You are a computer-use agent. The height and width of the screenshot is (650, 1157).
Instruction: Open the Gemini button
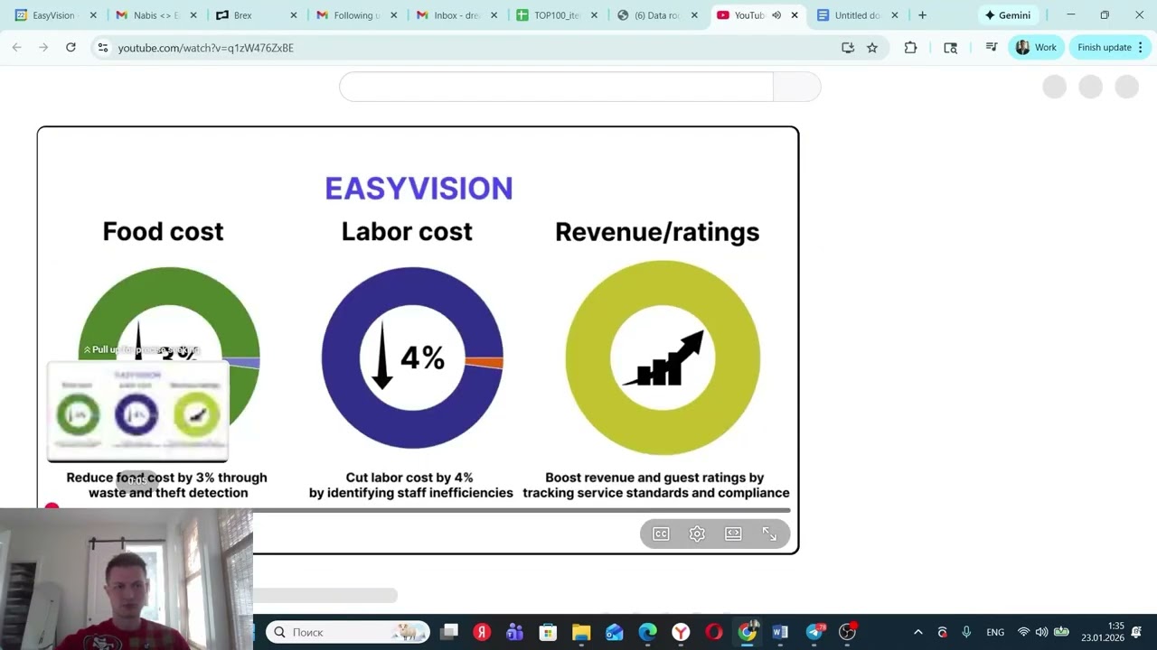pyautogui.click(x=1008, y=15)
